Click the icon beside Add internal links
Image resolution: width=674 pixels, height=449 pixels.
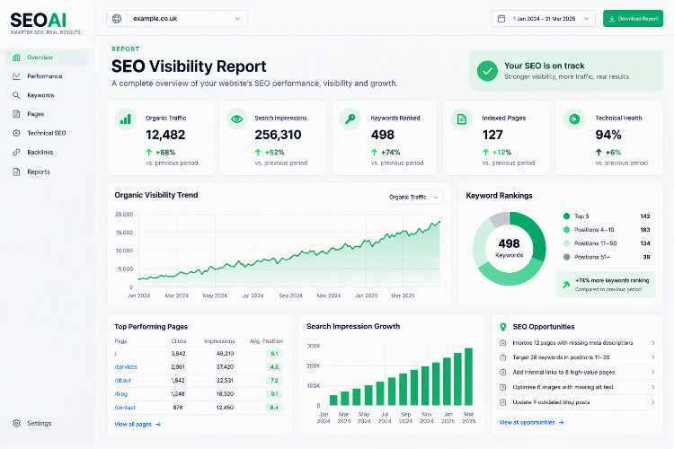[503, 373]
